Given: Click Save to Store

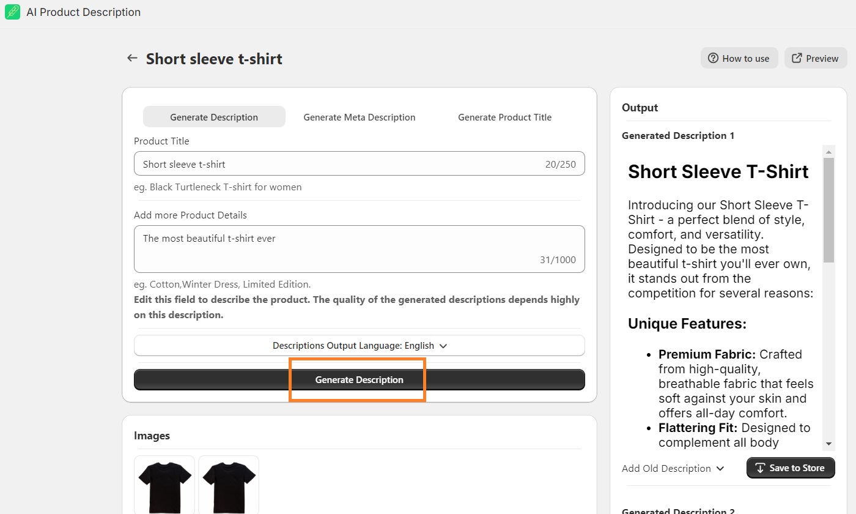Looking at the screenshot, I should (791, 467).
